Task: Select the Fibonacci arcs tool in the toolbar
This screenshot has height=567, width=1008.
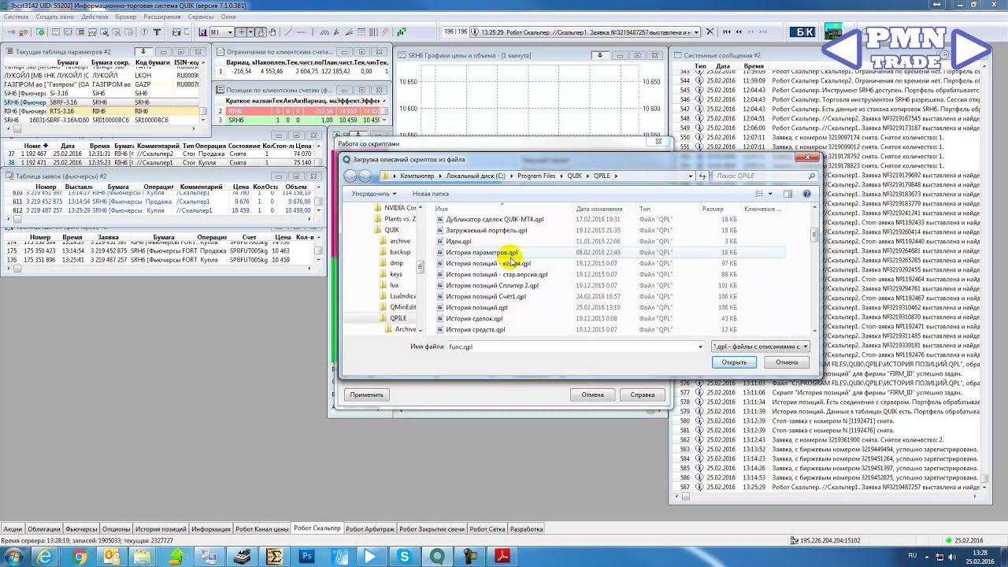Action: tap(324, 32)
